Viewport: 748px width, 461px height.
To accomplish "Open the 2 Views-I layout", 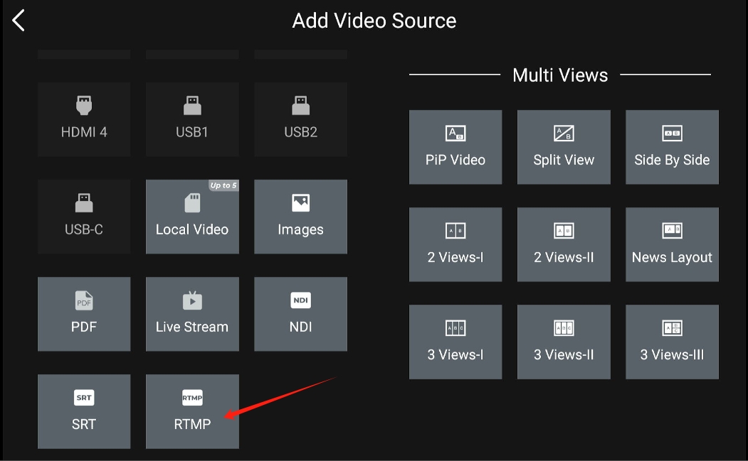I will [x=455, y=244].
